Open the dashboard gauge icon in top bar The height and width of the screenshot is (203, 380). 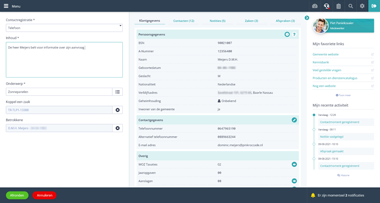[x=315, y=6]
